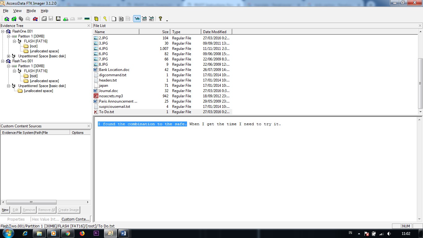Click Detect EFS Encryption key icon

coord(105,19)
